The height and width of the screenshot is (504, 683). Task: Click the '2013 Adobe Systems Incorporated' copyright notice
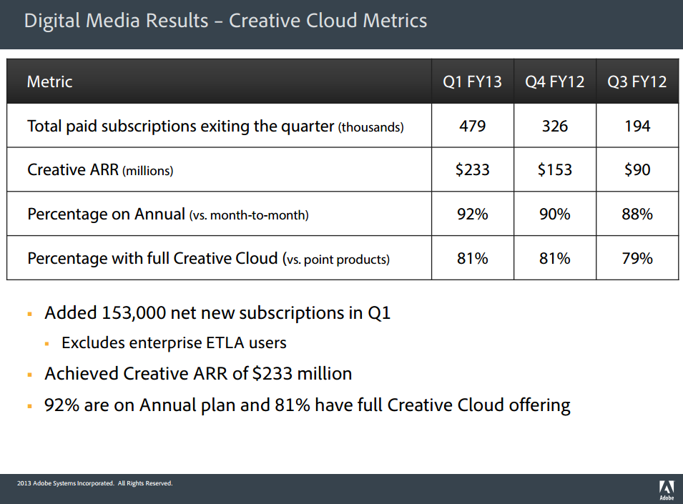tap(94, 483)
